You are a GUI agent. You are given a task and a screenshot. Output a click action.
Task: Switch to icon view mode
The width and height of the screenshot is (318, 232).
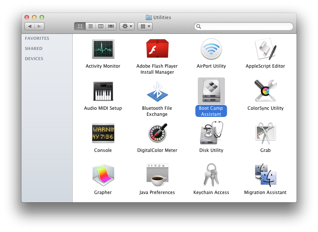tap(80, 26)
